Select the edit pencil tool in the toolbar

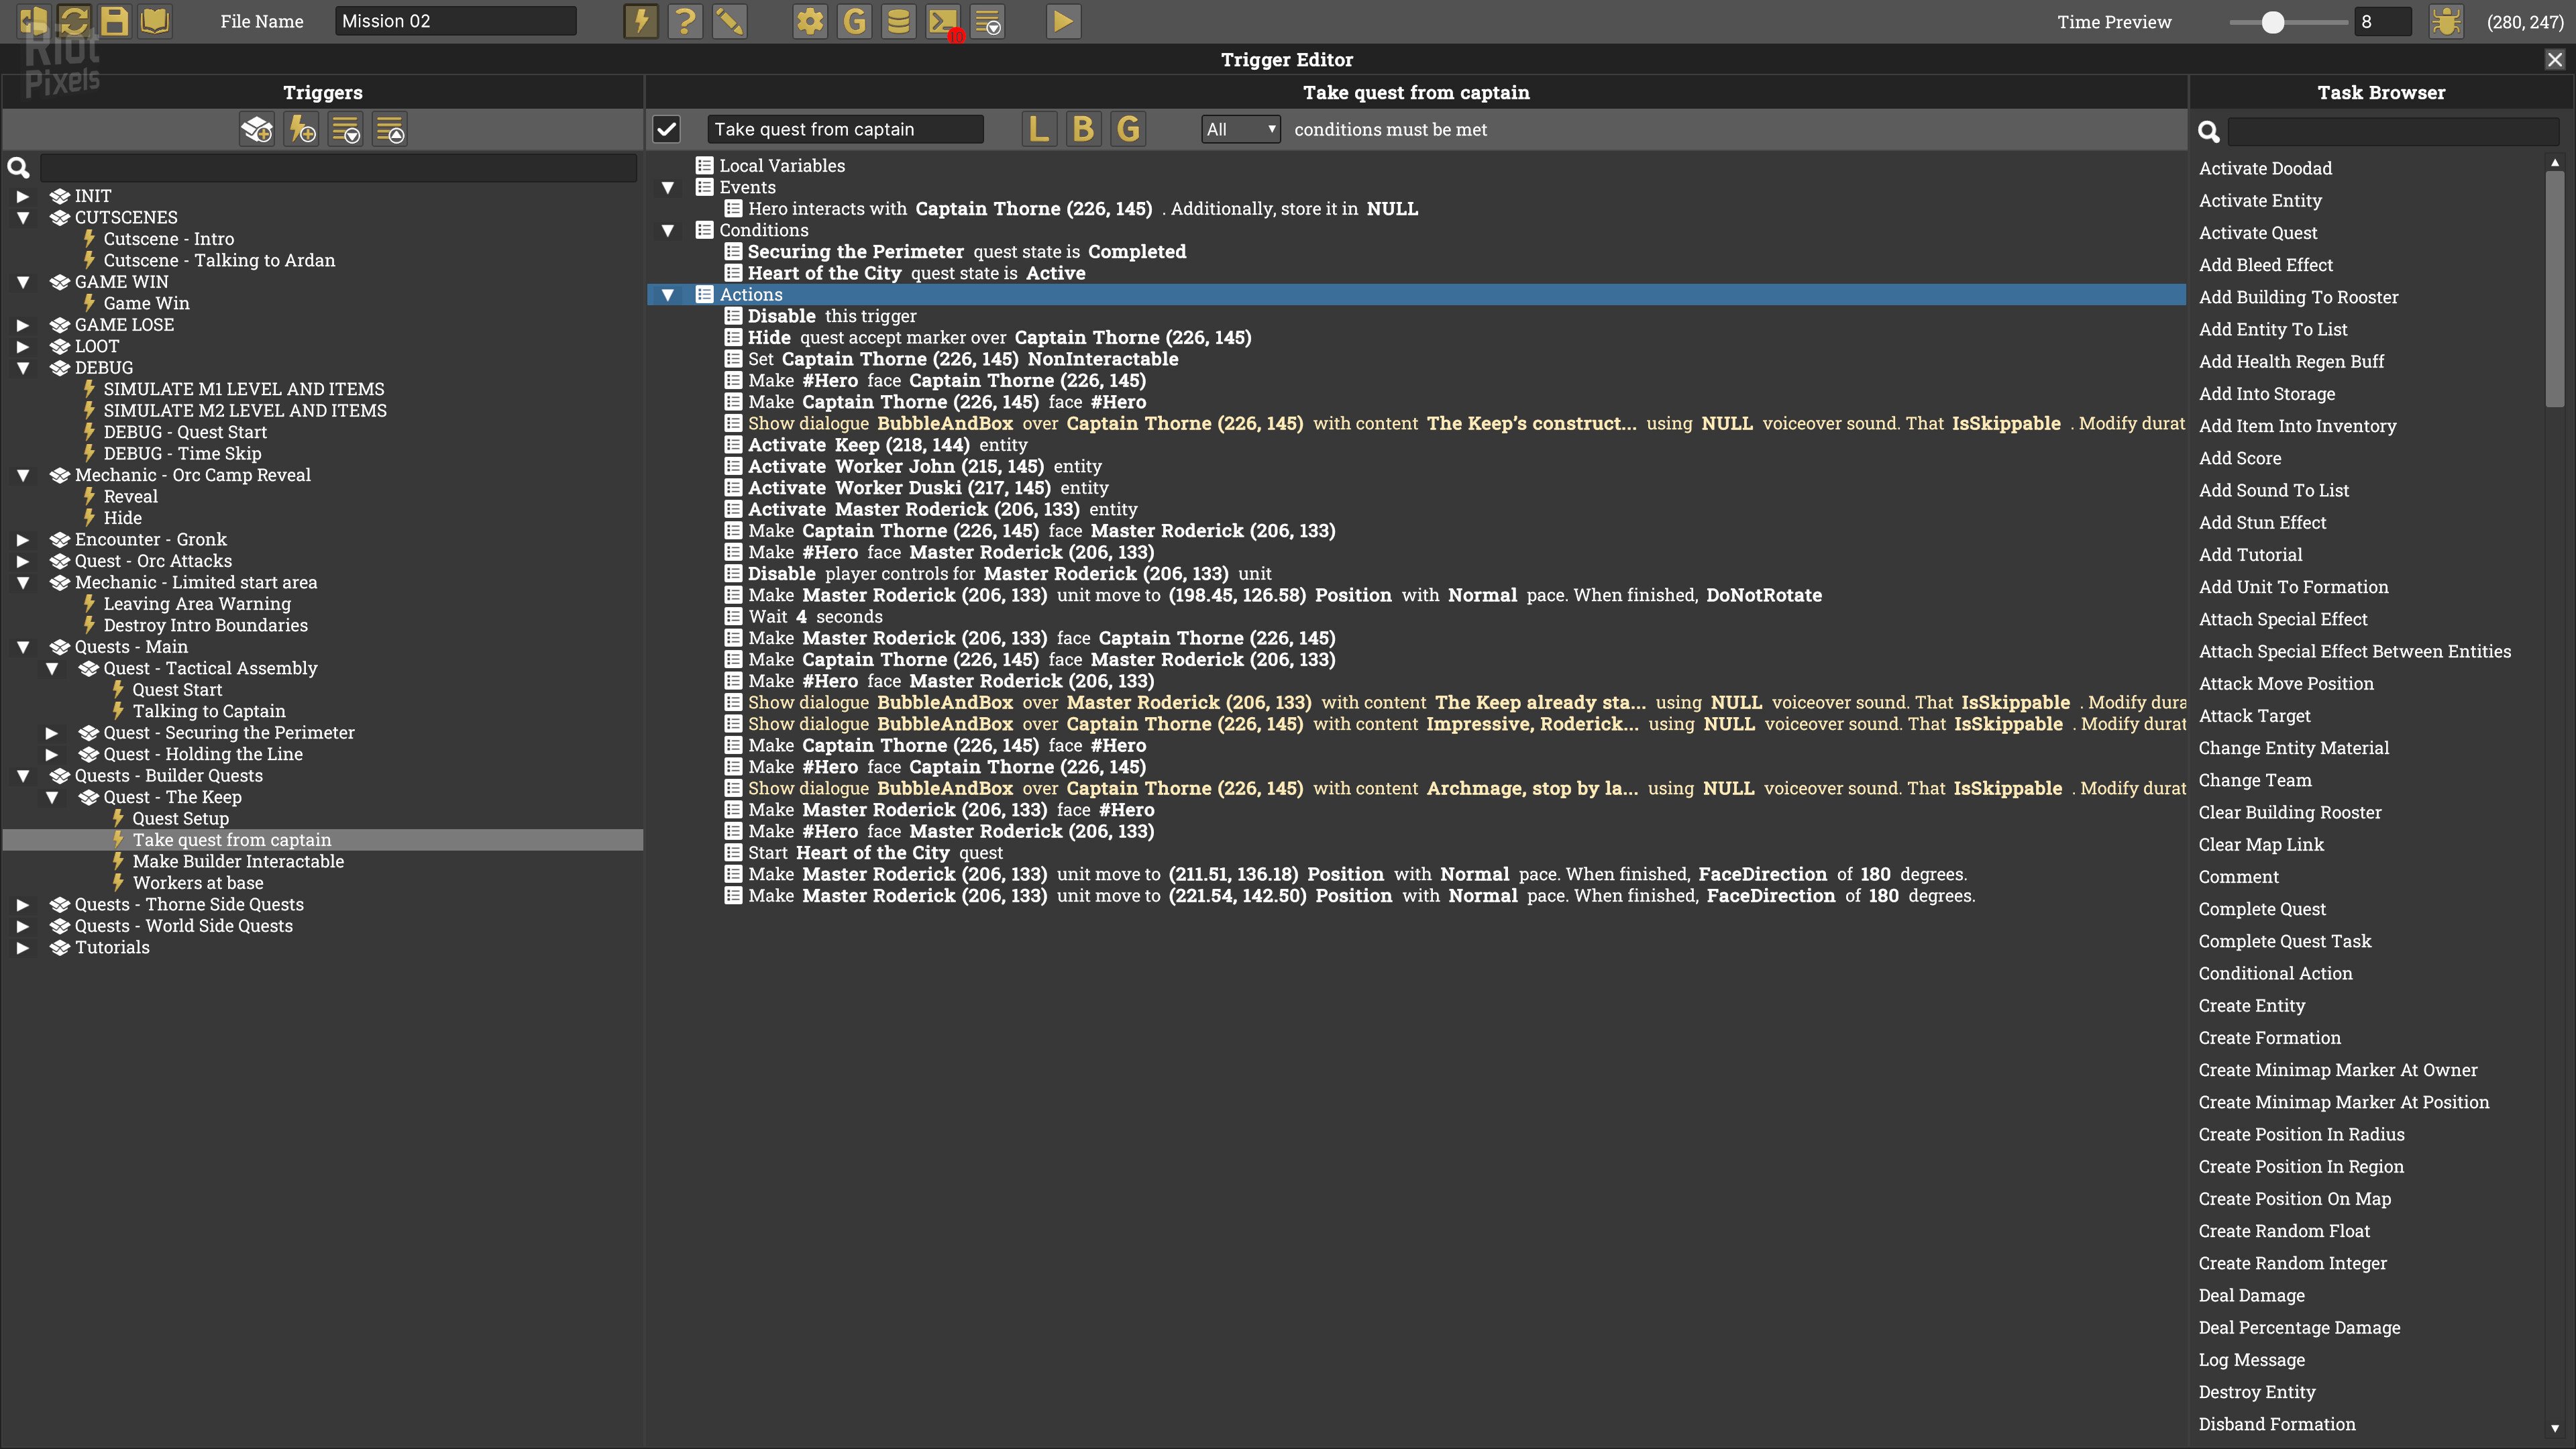click(729, 21)
